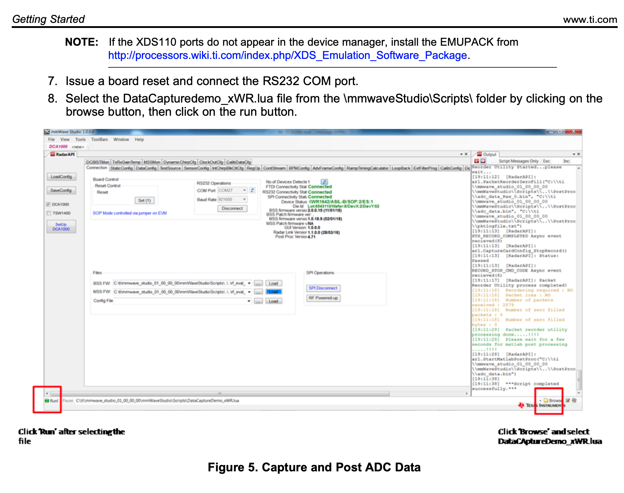This screenshot has width=624, height=493.
Task: Click Load button for Config File
Action: pyautogui.click(x=274, y=301)
